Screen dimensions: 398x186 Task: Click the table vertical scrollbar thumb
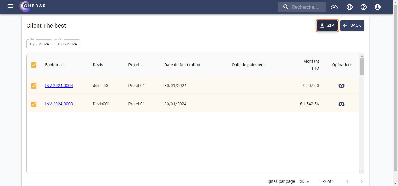pyautogui.click(x=362, y=66)
